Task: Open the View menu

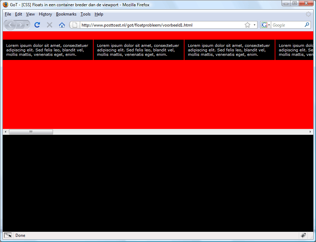Action: (30, 14)
